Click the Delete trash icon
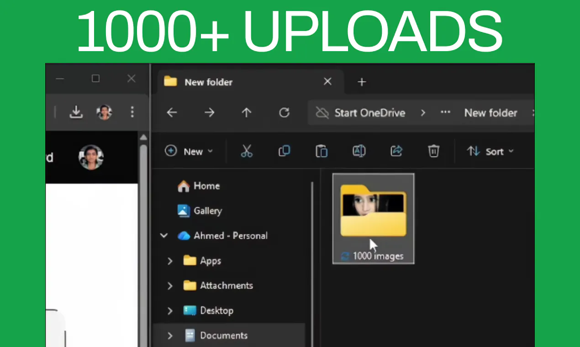580x347 pixels. [433, 151]
